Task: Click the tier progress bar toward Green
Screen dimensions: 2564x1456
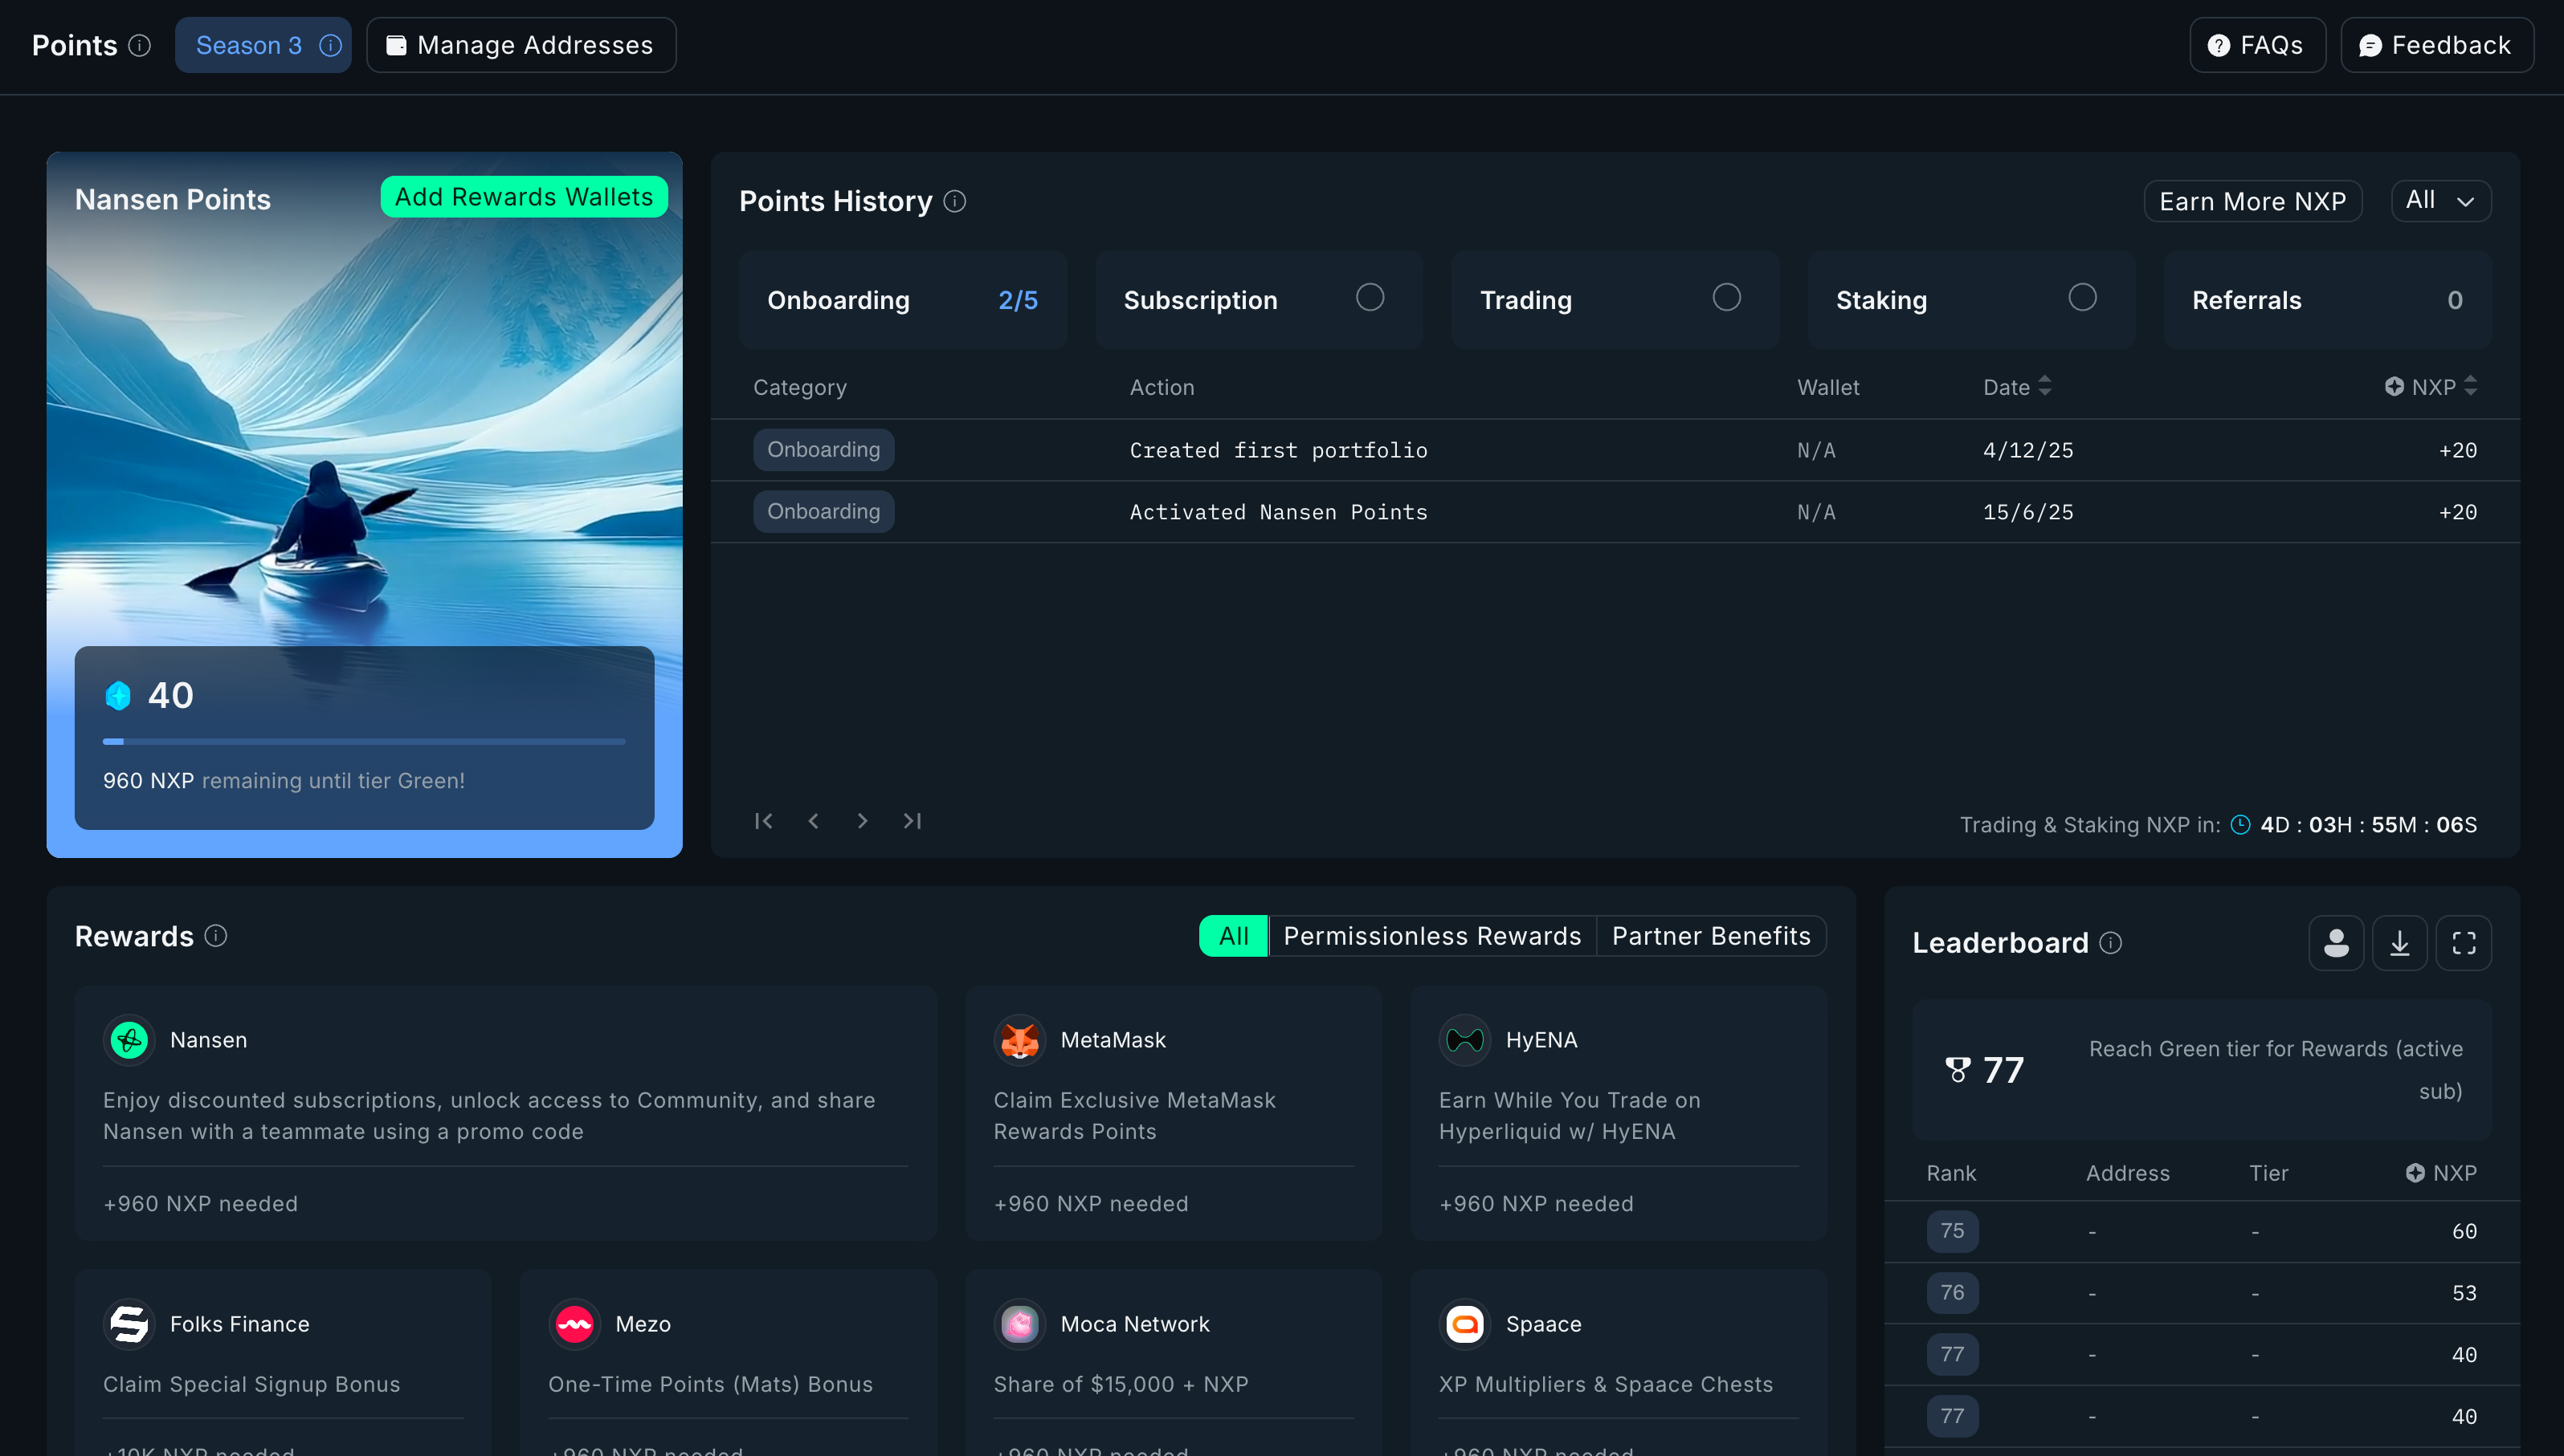Action: click(x=365, y=741)
